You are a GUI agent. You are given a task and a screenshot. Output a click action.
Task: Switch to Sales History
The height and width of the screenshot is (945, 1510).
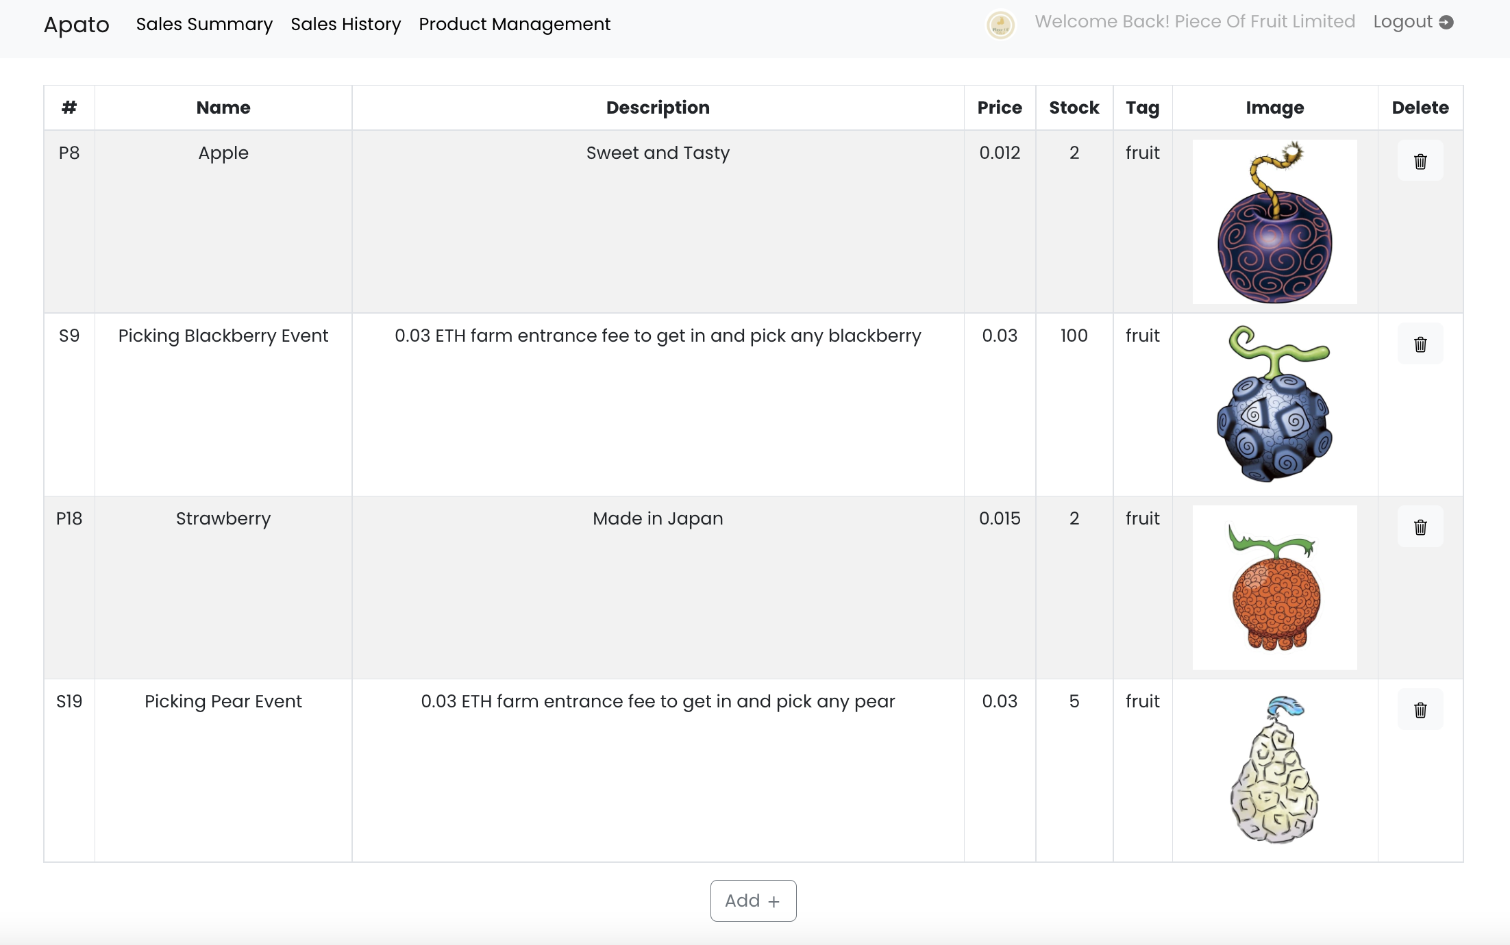(x=345, y=24)
